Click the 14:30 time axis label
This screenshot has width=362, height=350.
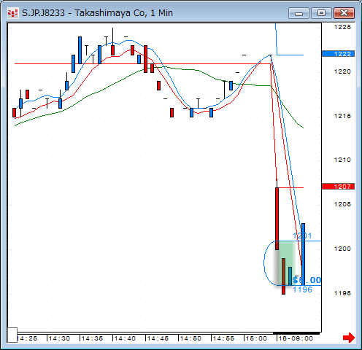59,338
